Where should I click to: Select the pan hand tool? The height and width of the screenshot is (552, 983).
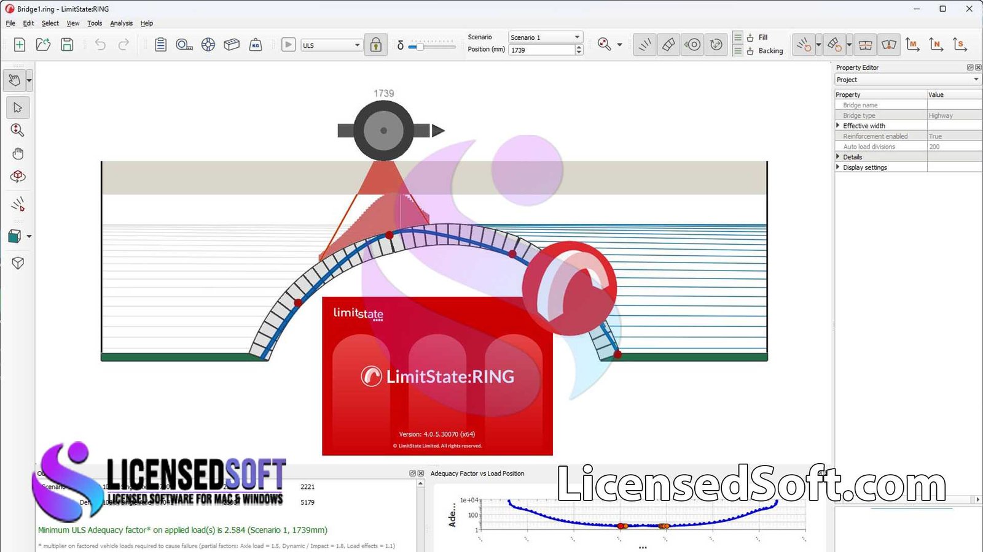[18, 153]
